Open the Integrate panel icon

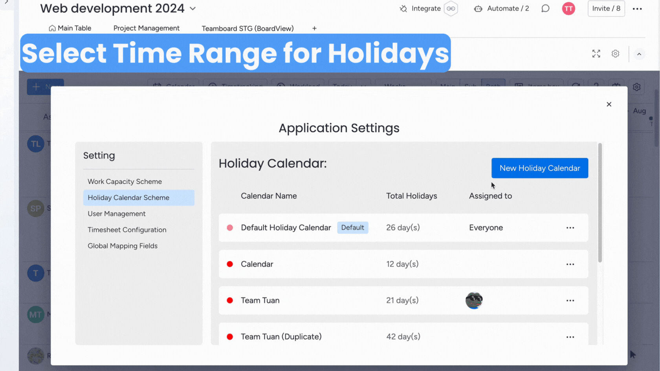pyautogui.click(x=403, y=8)
